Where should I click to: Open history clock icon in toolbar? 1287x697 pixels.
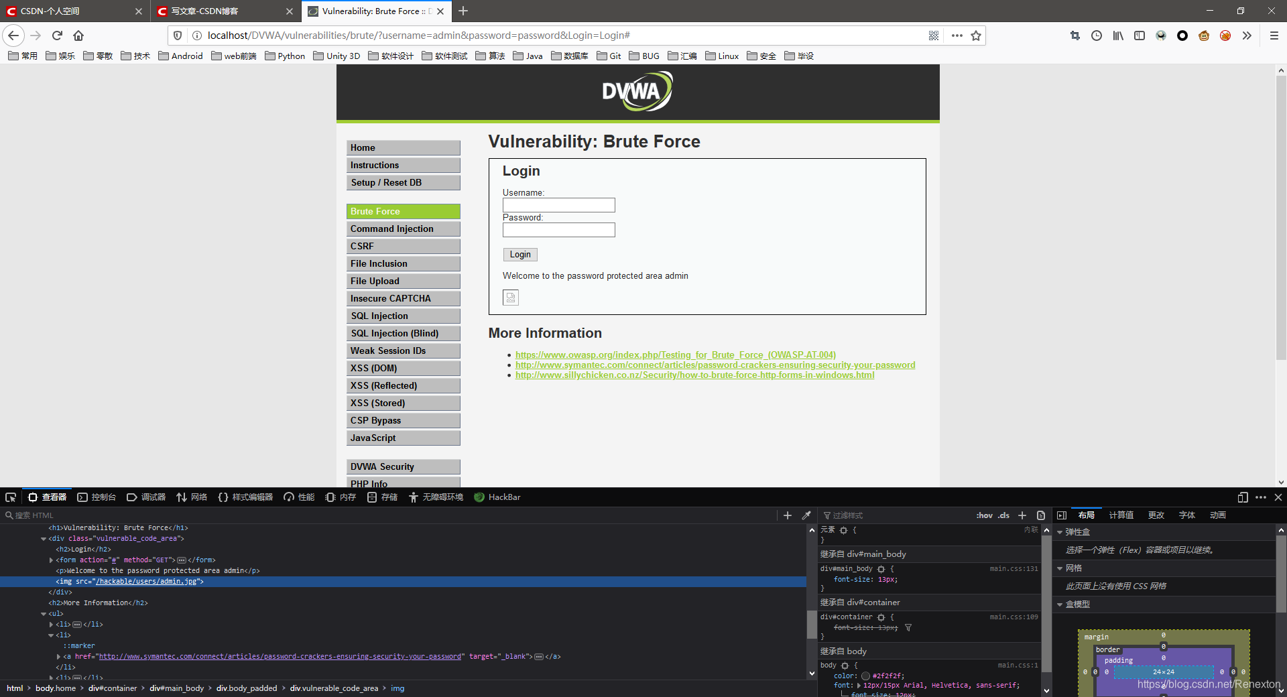pos(1097,36)
